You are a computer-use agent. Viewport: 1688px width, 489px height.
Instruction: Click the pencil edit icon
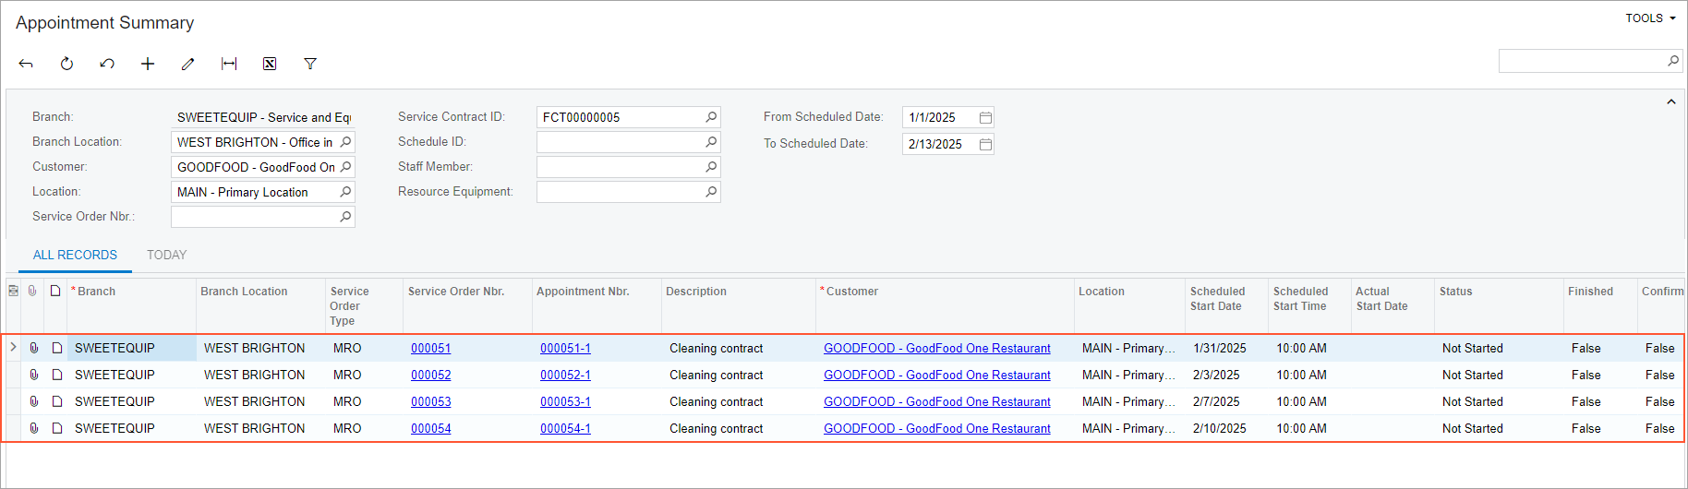[188, 64]
